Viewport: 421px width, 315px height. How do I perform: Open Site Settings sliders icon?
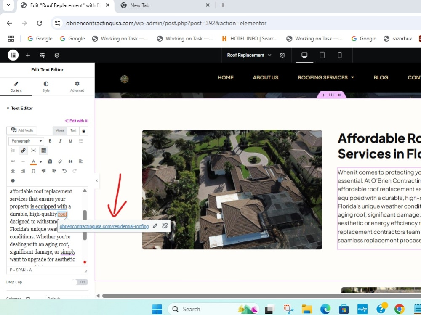[x=42, y=55]
